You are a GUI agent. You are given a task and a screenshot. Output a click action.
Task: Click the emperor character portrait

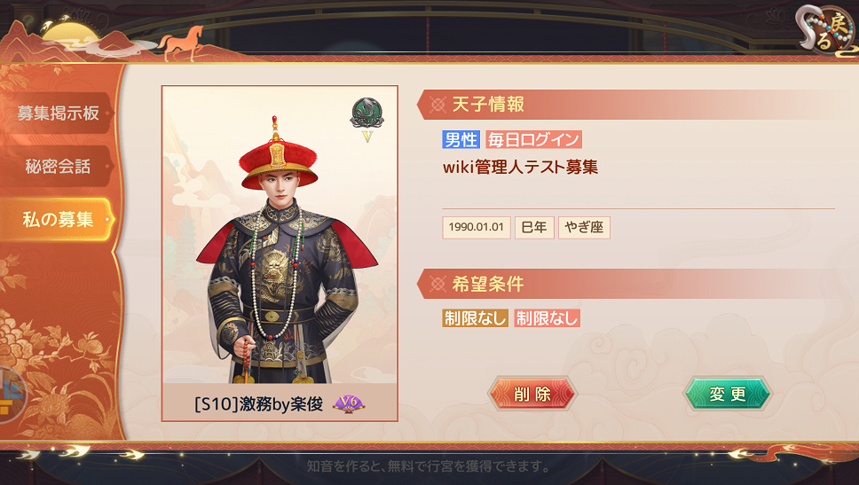[x=280, y=235]
